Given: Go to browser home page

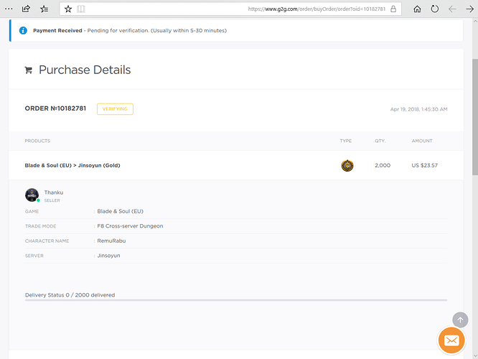Looking at the screenshot, I should tap(417, 9).
